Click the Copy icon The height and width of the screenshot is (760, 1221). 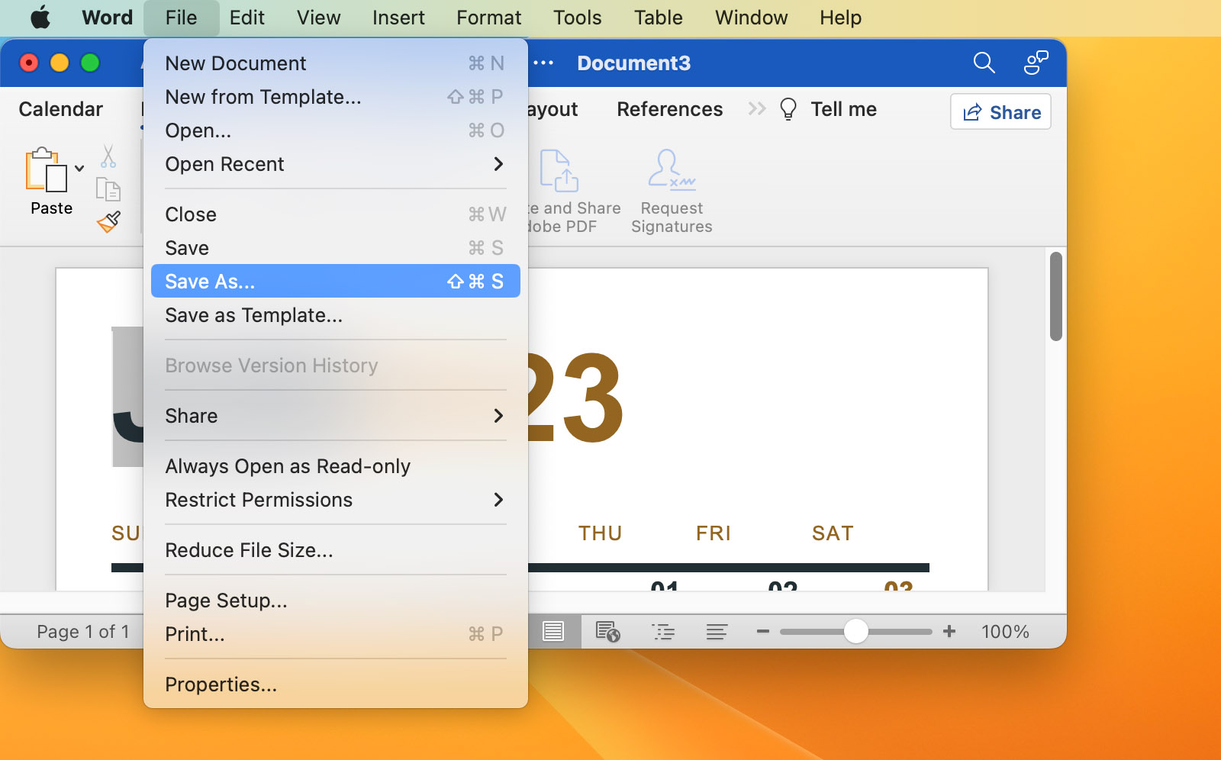[x=108, y=189]
